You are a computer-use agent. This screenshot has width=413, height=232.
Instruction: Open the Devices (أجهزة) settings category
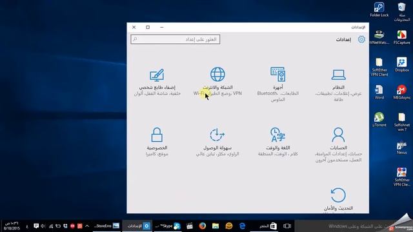pos(278,84)
